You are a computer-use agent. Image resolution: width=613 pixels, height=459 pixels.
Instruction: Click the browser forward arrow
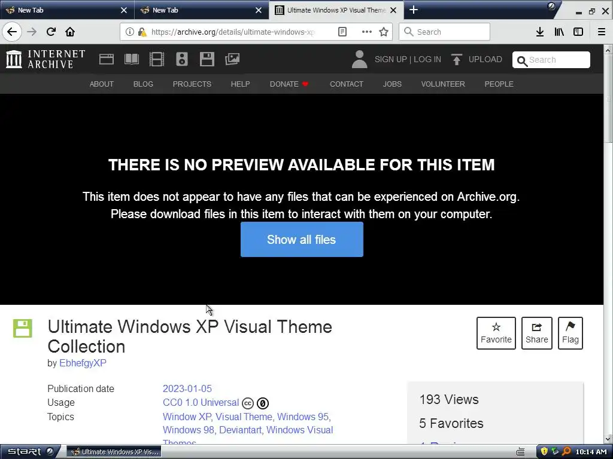click(x=32, y=32)
